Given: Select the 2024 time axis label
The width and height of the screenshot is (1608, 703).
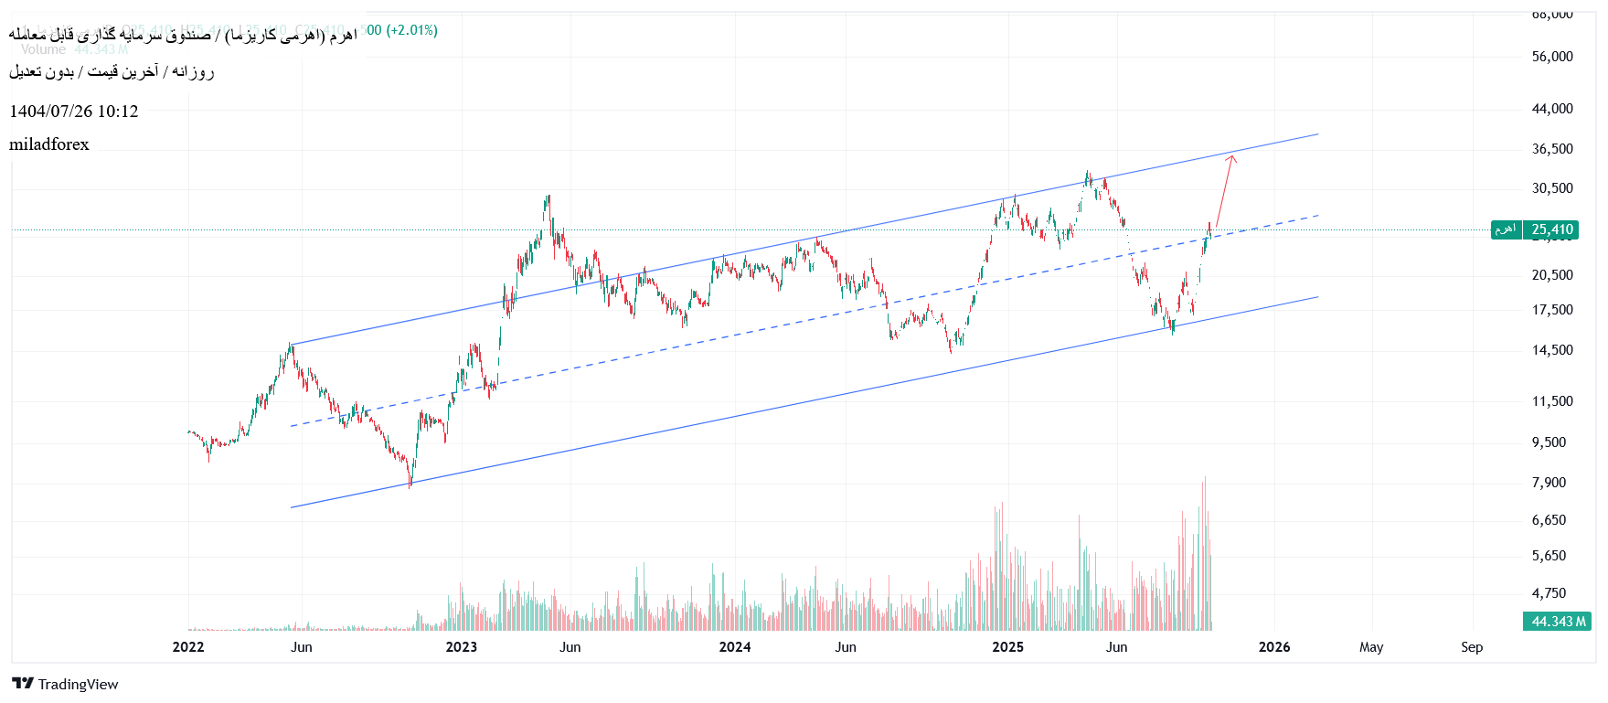Looking at the screenshot, I should point(734,647).
